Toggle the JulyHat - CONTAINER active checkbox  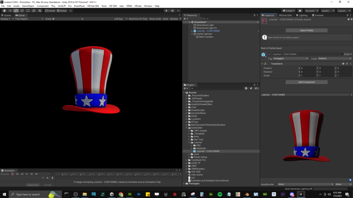[270, 54]
